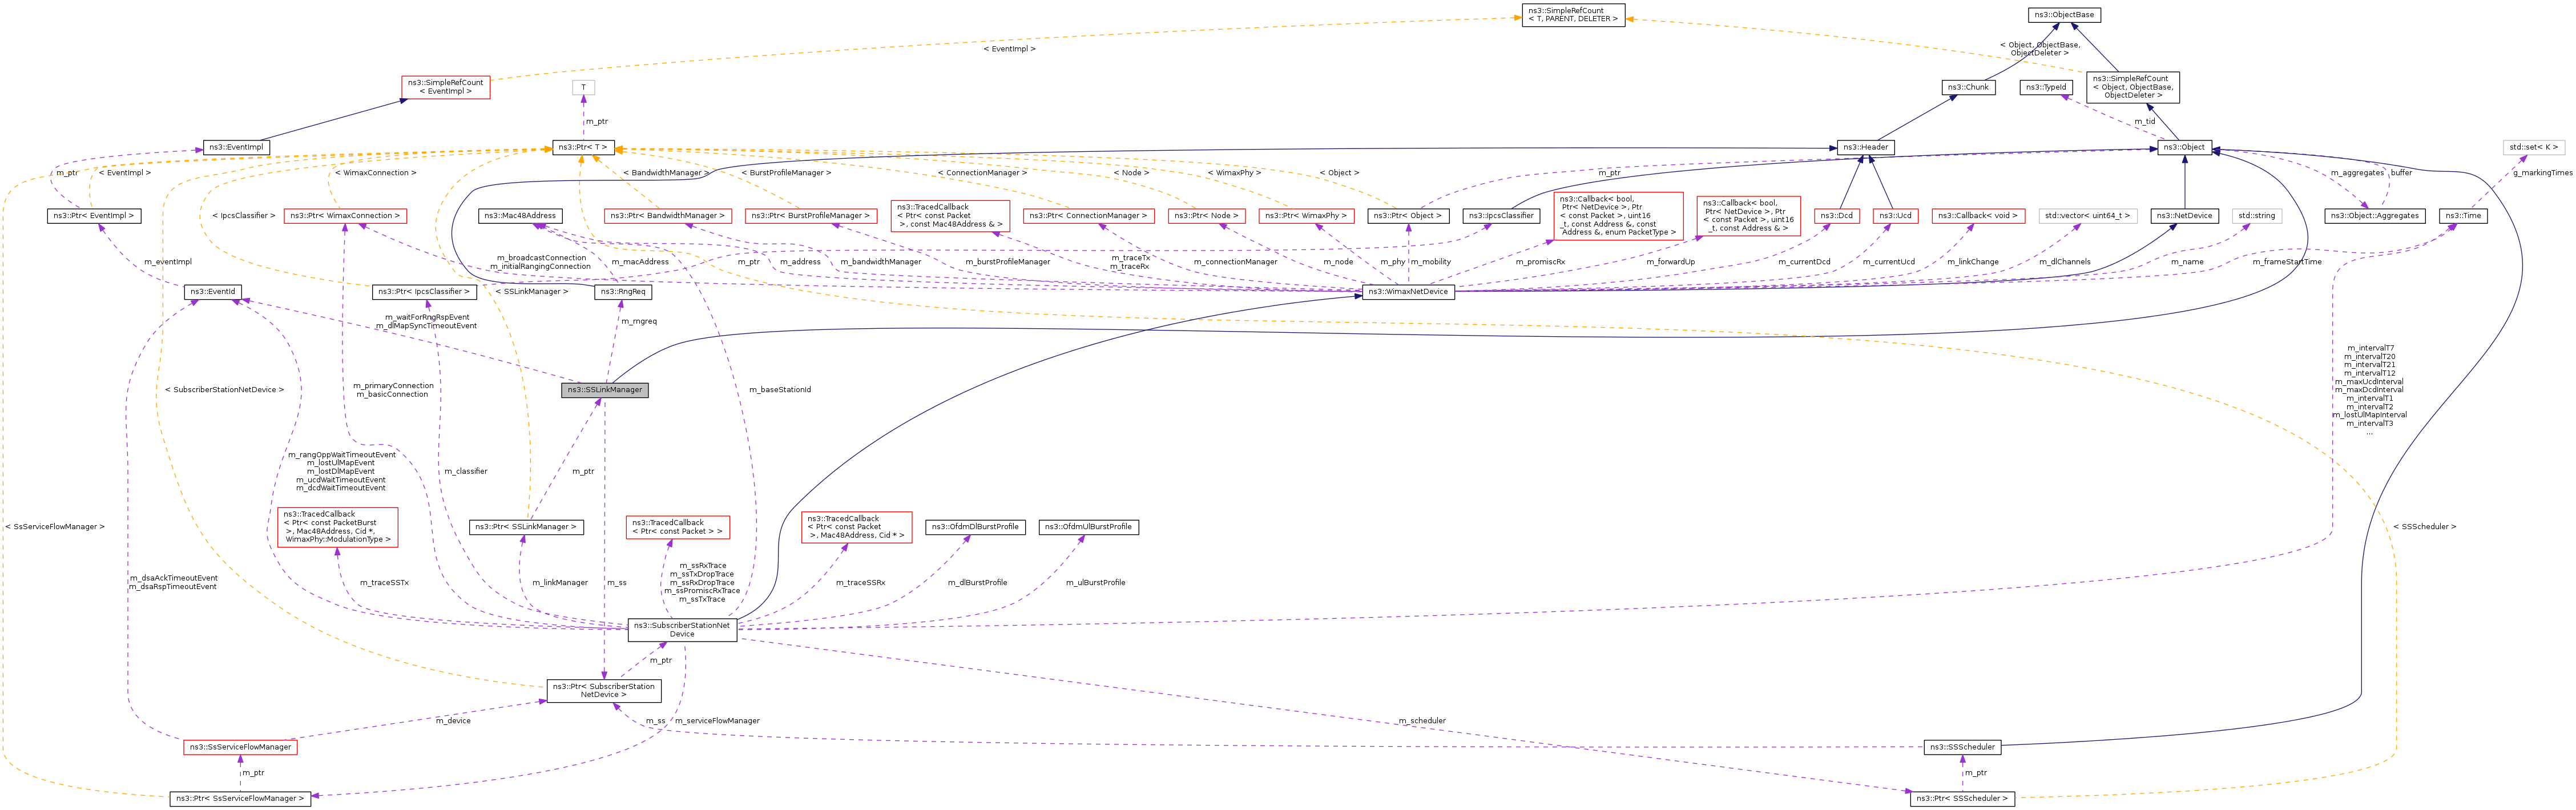Click the SimpleRefCount< Object, ObjectBase, ObjectDeleter > node
Screen dimensions: 2576x810
point(2133,87)
